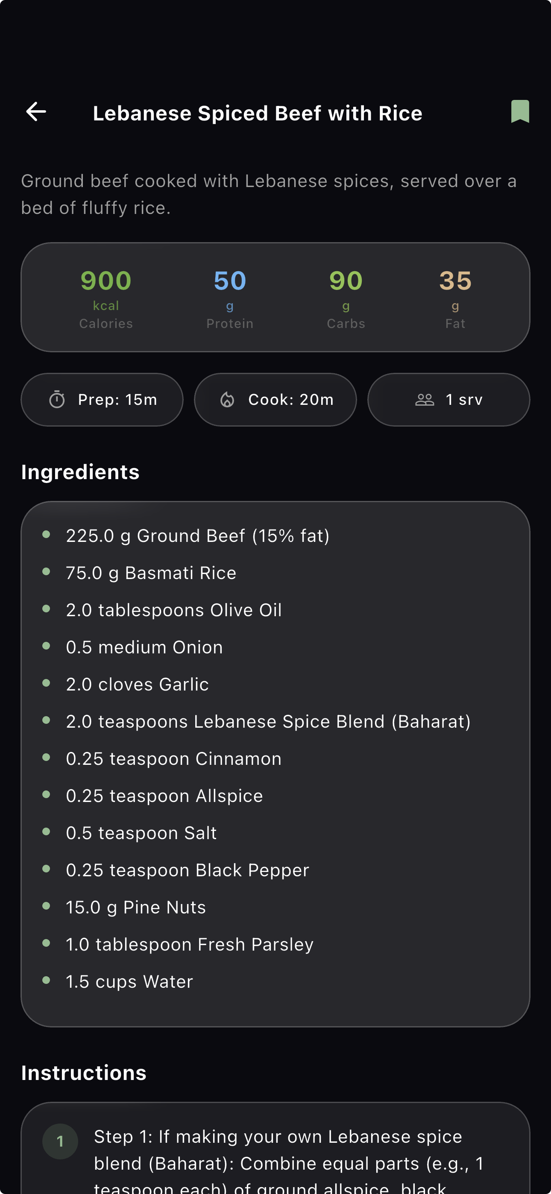551x1194 pixels.
Task: Select the Cook: 20m chip
Action: (275, 400)
